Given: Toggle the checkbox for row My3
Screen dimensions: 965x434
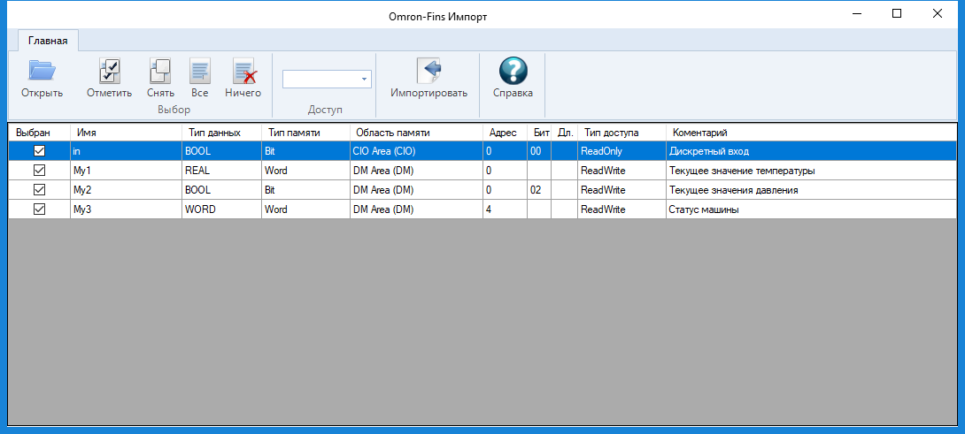Looking at the screenshot, I should pyautogui.click(x=39, y=209).
